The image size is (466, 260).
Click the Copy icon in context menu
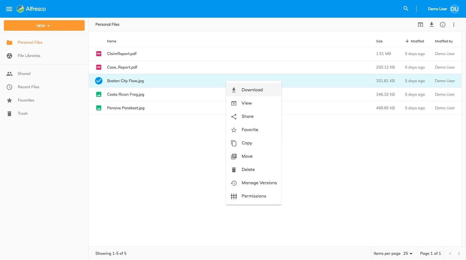234,143
